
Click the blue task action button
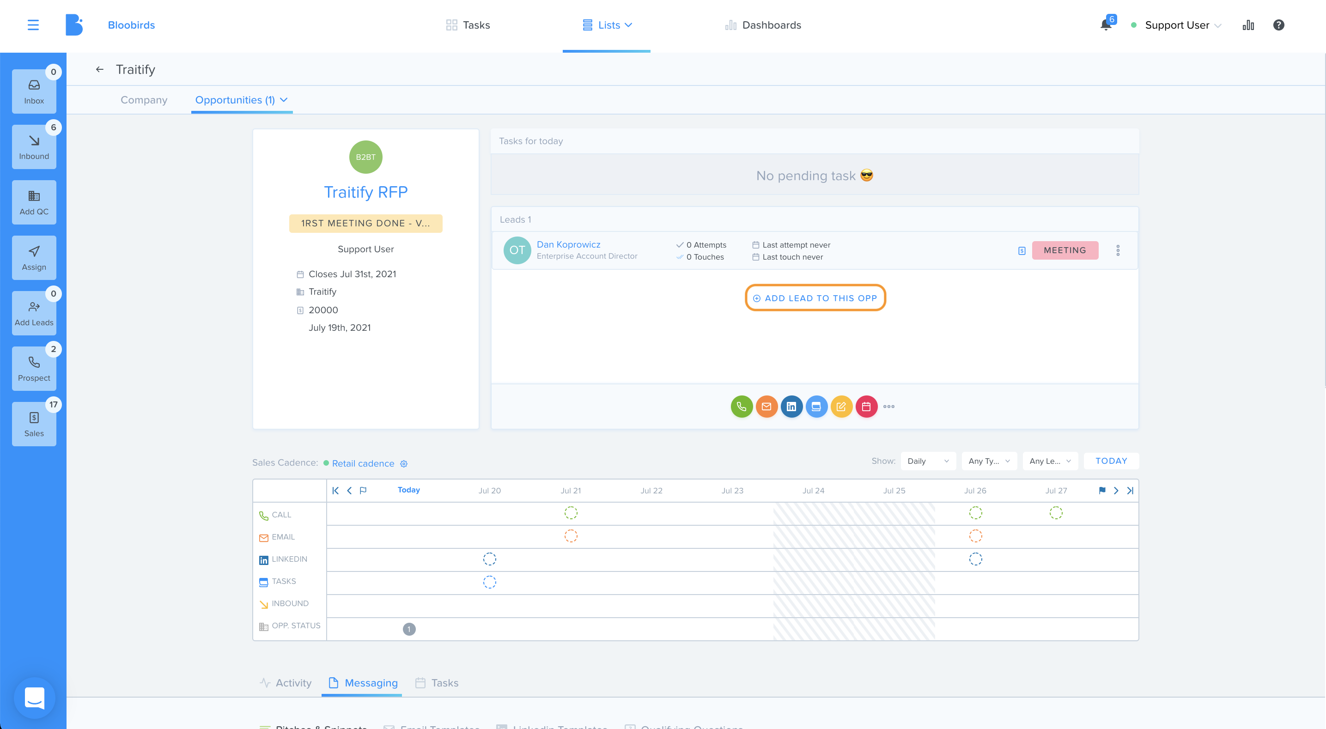pyautogui.click(x=816, y=407)
